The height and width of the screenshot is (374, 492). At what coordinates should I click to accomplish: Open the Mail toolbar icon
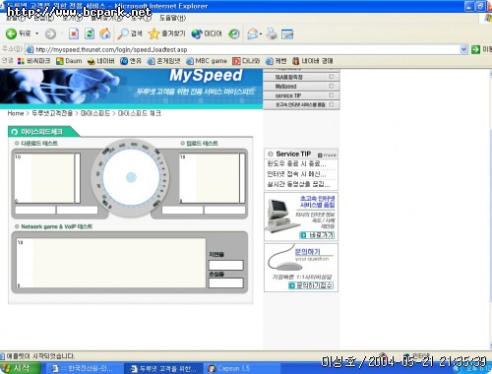point(253,33)
